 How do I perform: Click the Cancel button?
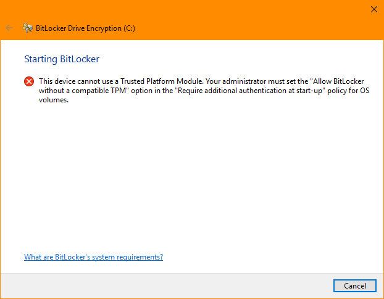click(354, 285)
